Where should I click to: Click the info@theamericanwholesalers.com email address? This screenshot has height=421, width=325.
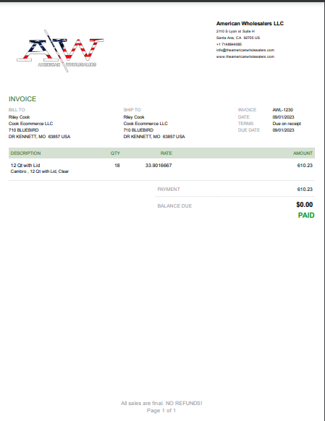point(245,50)
